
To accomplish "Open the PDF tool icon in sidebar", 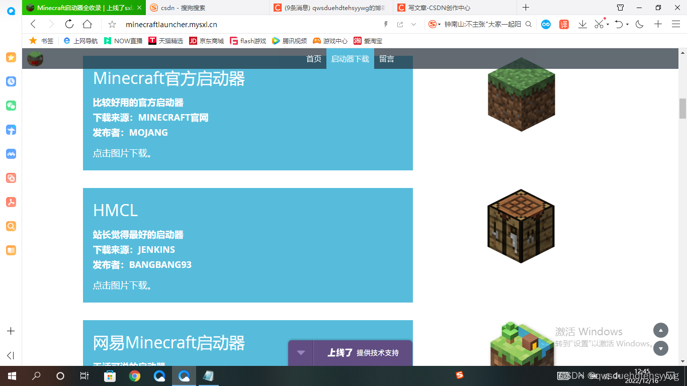I will (11, 202).
